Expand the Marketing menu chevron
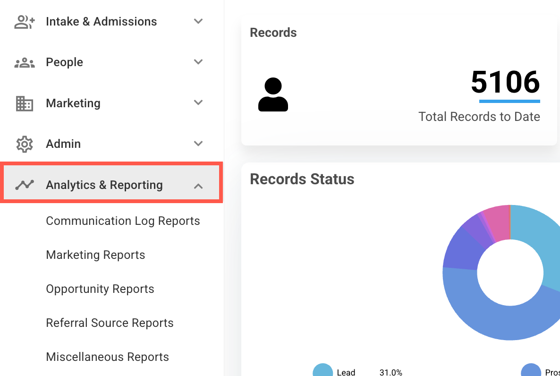Viewport: 560px width, 376px height. pyautogui.click(x=198, y=103)
